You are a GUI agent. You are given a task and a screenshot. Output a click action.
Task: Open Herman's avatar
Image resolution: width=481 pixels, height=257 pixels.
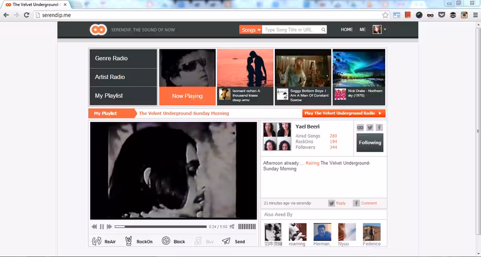[322, 232]
